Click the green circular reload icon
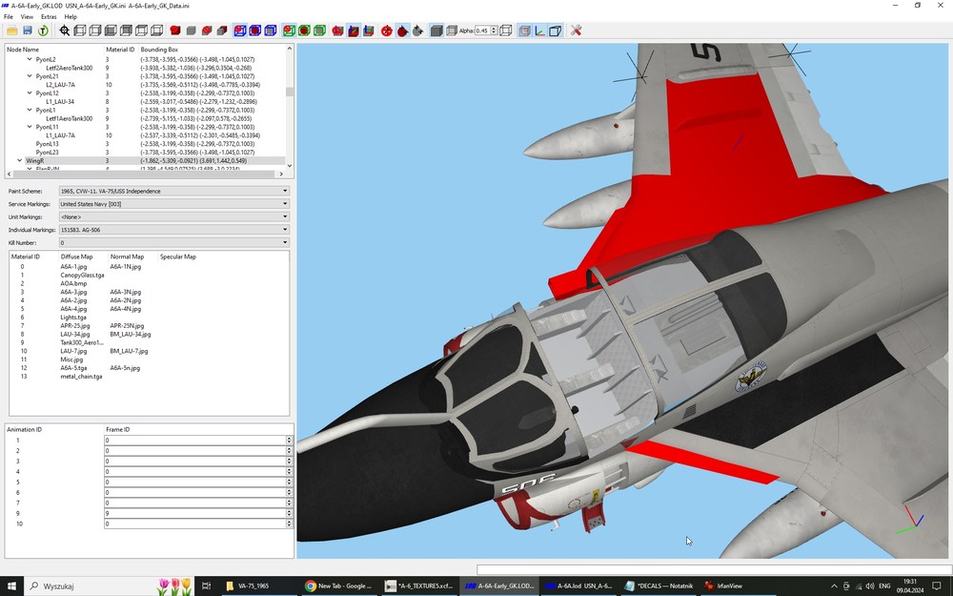The image size is (953, 596). (43, 31)
